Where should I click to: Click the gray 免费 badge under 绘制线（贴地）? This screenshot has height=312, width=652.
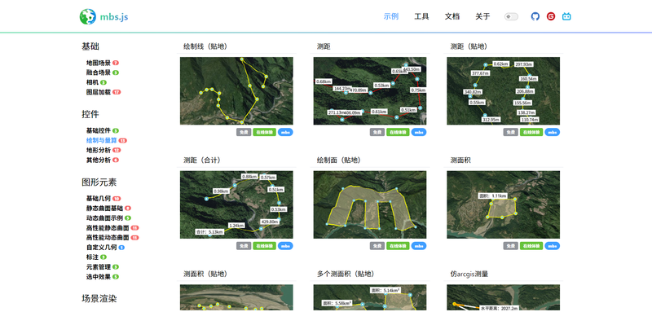[244, 132]
